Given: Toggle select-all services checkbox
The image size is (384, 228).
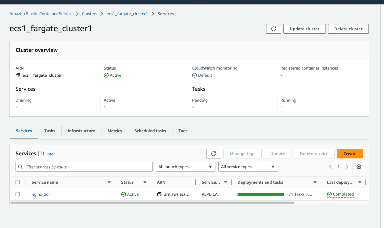Looking at the screenshot, I should pos(18,183).
